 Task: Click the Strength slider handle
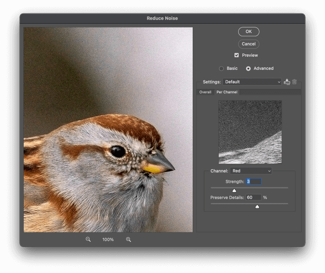234,190
